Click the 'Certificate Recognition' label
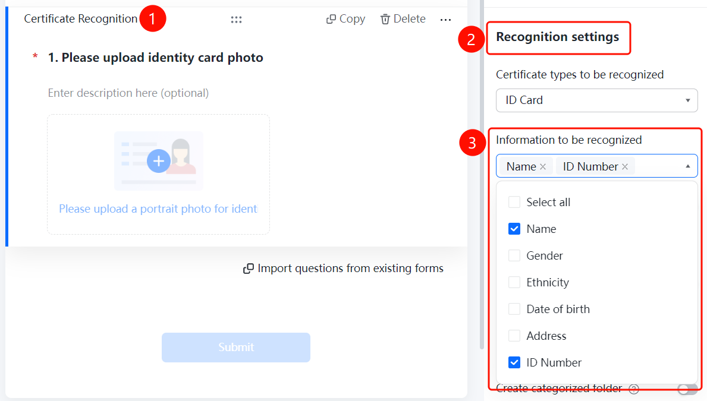The width and height of the screenshot is (707, 401). point(81,19)
